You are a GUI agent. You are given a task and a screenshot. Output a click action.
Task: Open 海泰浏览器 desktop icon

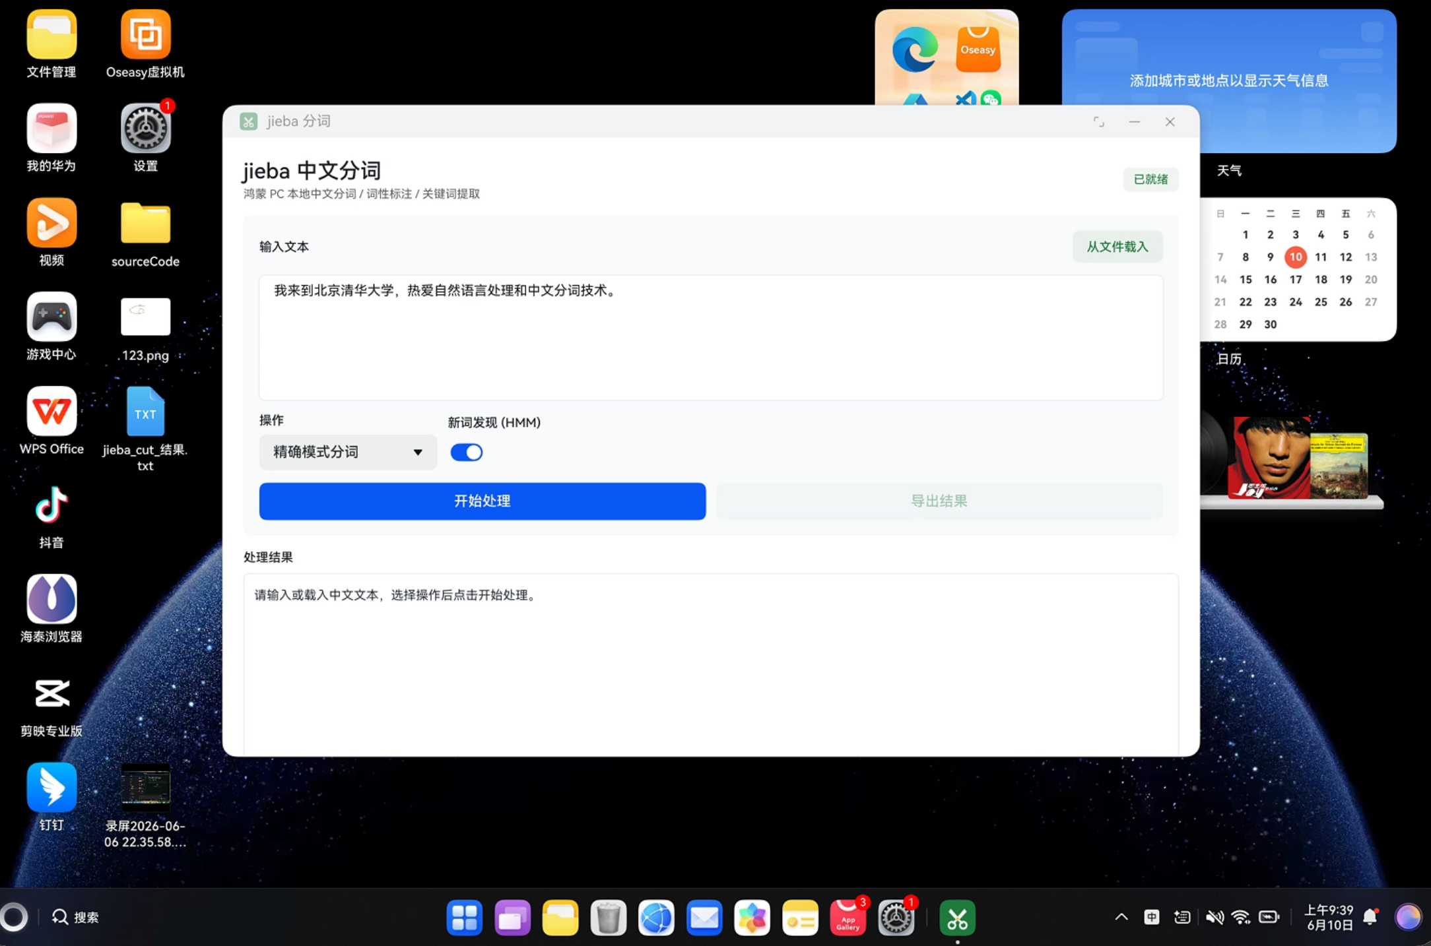[51, 599]
